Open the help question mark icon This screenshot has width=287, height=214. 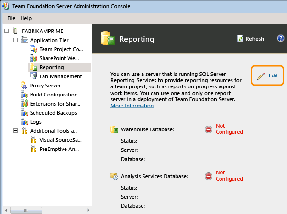pos(281,39)
